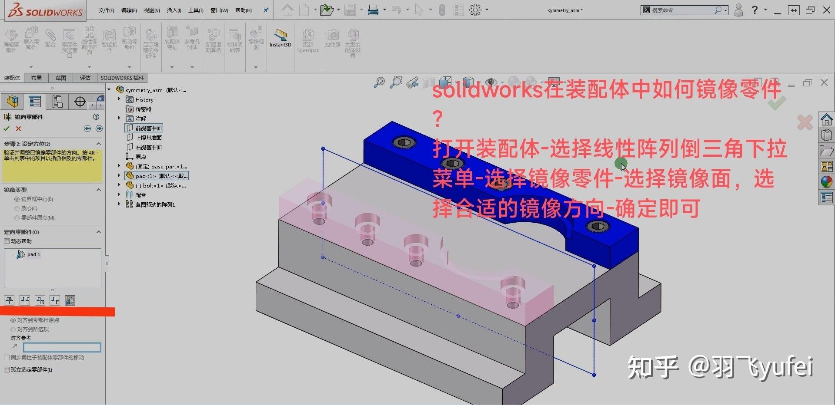The width and height of the screenshot is (835, 405).
Task: Click the Save floppy disk icon
Action: click(350, 10)
